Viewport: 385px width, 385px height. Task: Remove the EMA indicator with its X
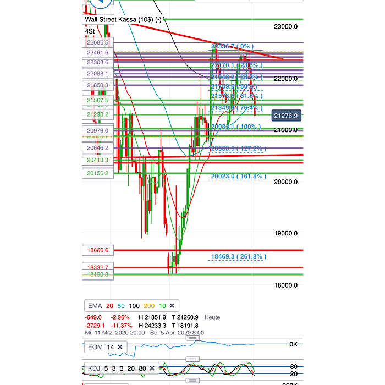(172, 306)
